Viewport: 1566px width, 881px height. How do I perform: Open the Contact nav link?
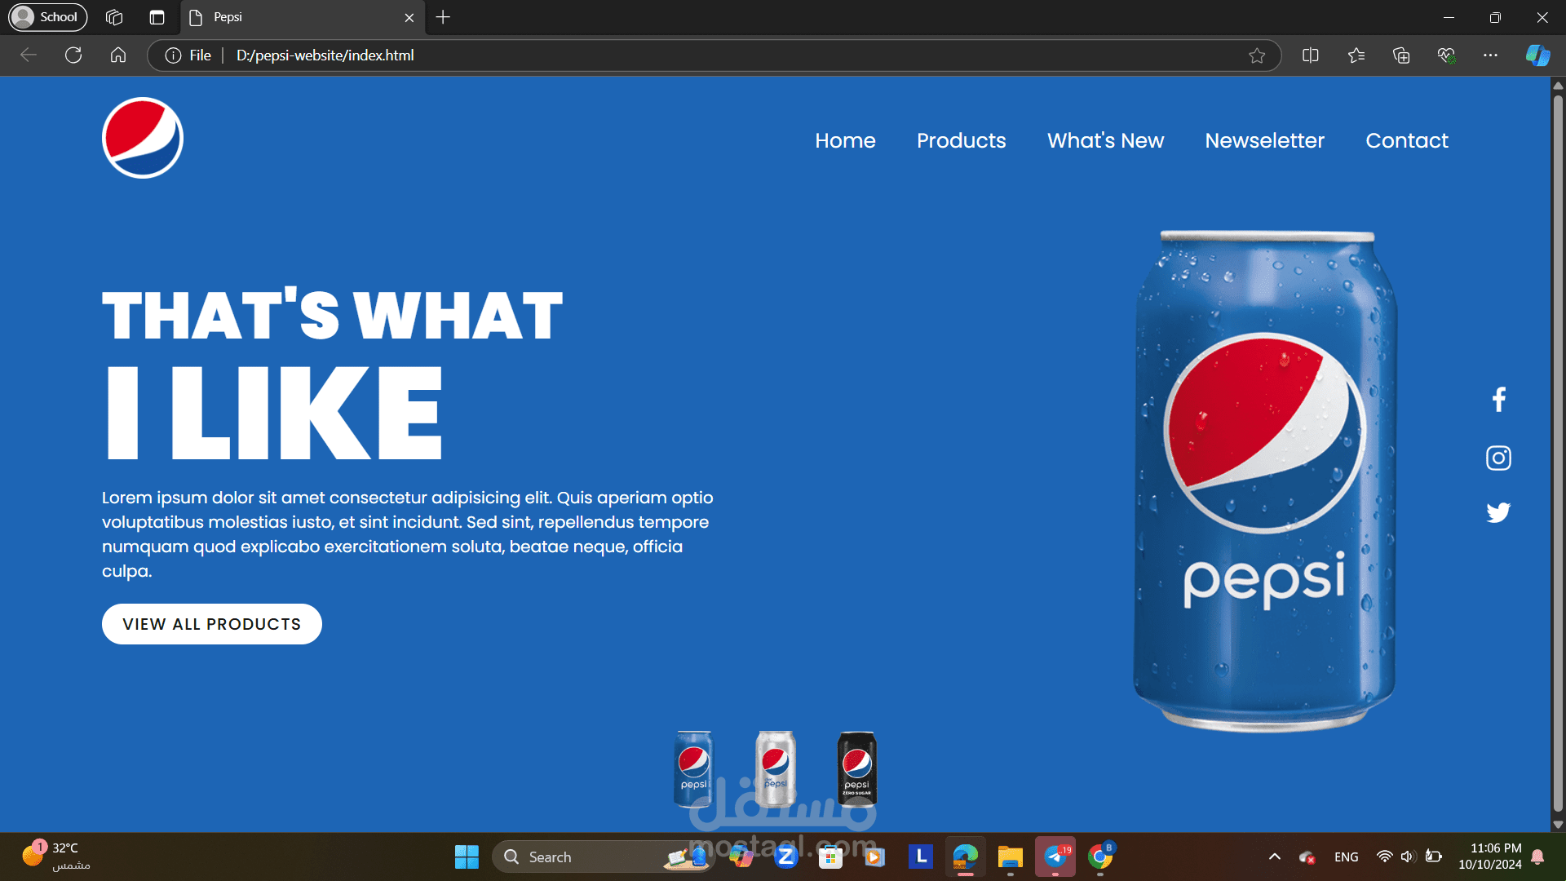coord(1407,140)
